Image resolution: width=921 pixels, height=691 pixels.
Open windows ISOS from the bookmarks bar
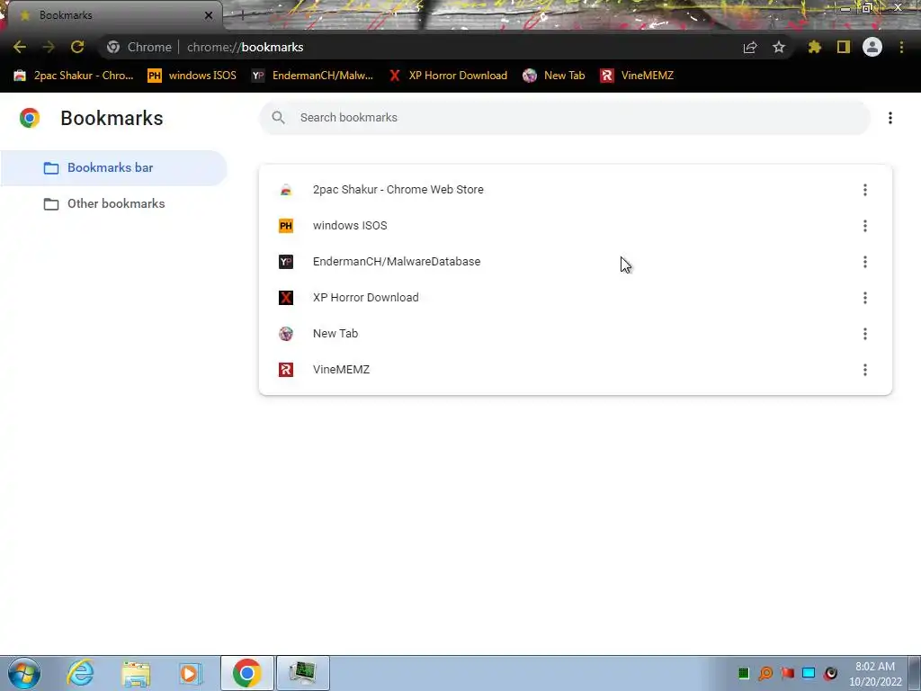pos(192,76)
